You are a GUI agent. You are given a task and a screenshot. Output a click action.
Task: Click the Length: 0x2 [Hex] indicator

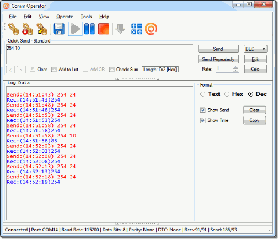160,70
